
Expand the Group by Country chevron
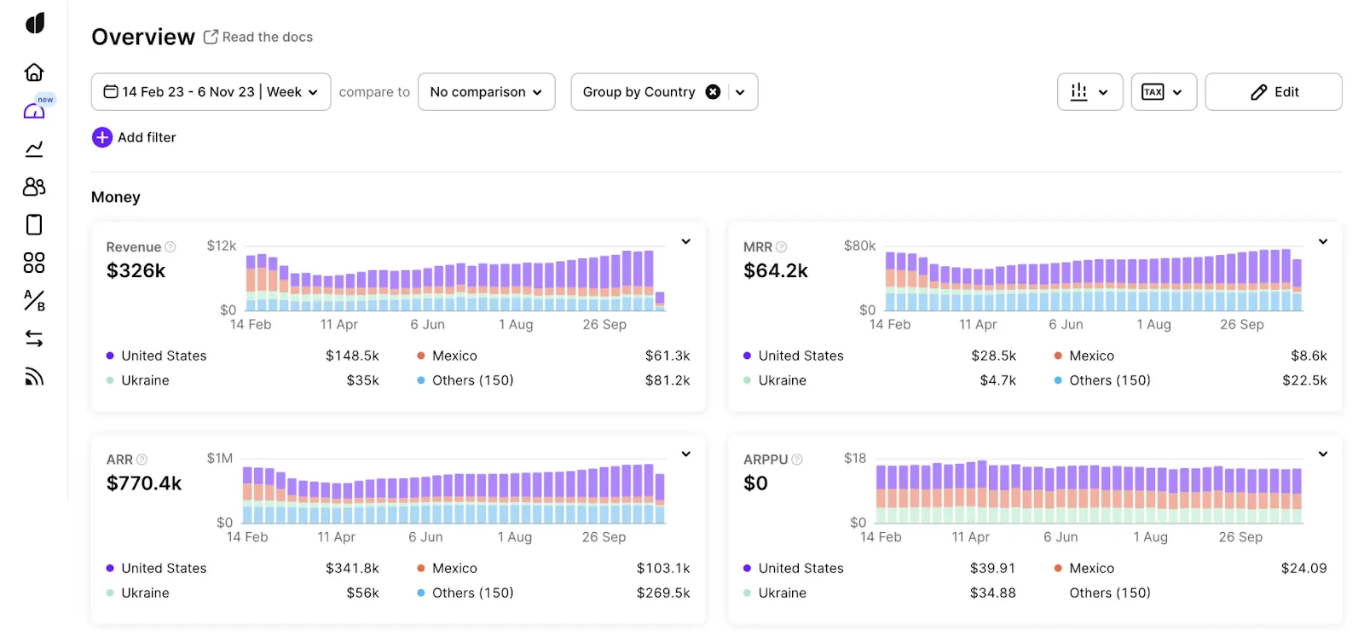point(740,92)
